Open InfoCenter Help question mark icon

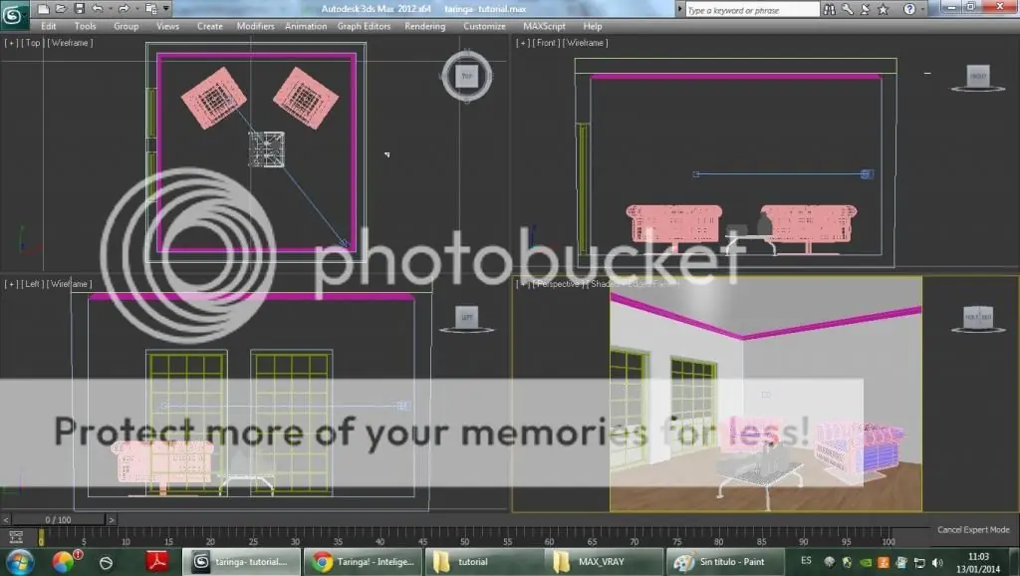(909, 8)
